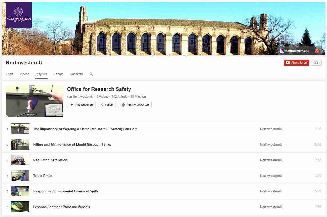Click the 5:21 duration text
The image size is (327, 217).
[x=318, y=191]
